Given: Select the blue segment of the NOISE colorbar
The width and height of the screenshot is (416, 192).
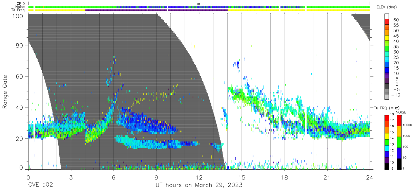Looking at the screenshot, I should pos(399,153).
